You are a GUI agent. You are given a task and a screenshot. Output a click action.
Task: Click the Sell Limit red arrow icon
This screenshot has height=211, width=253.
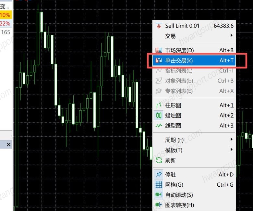point(159,26)
